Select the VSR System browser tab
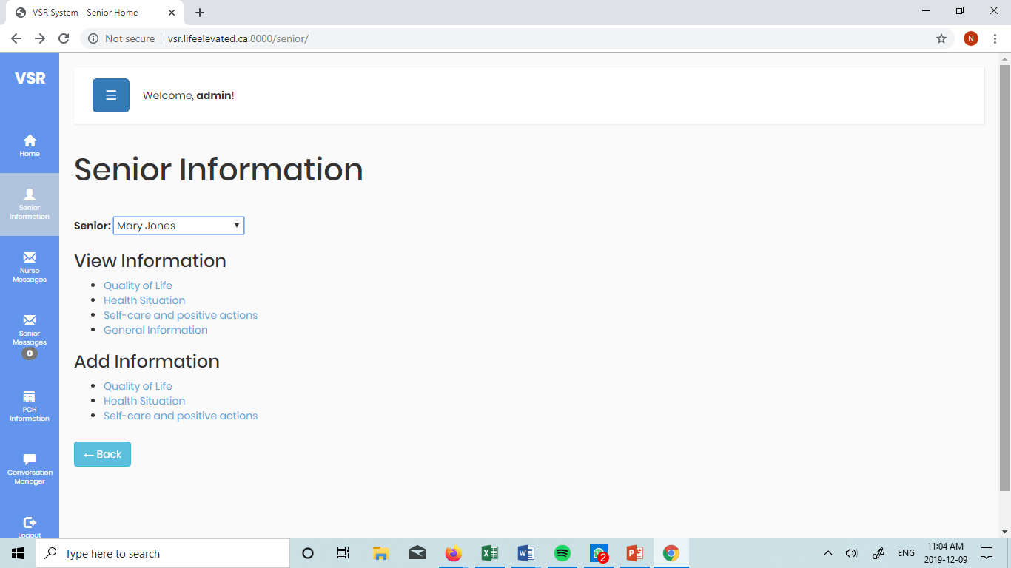 pos(93,13)
